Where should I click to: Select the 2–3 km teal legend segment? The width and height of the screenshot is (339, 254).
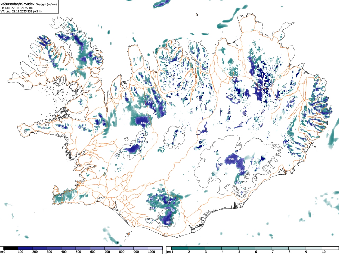pos(197,248)
